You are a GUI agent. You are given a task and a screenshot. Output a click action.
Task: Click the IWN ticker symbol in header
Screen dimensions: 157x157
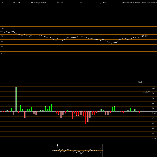104,3
